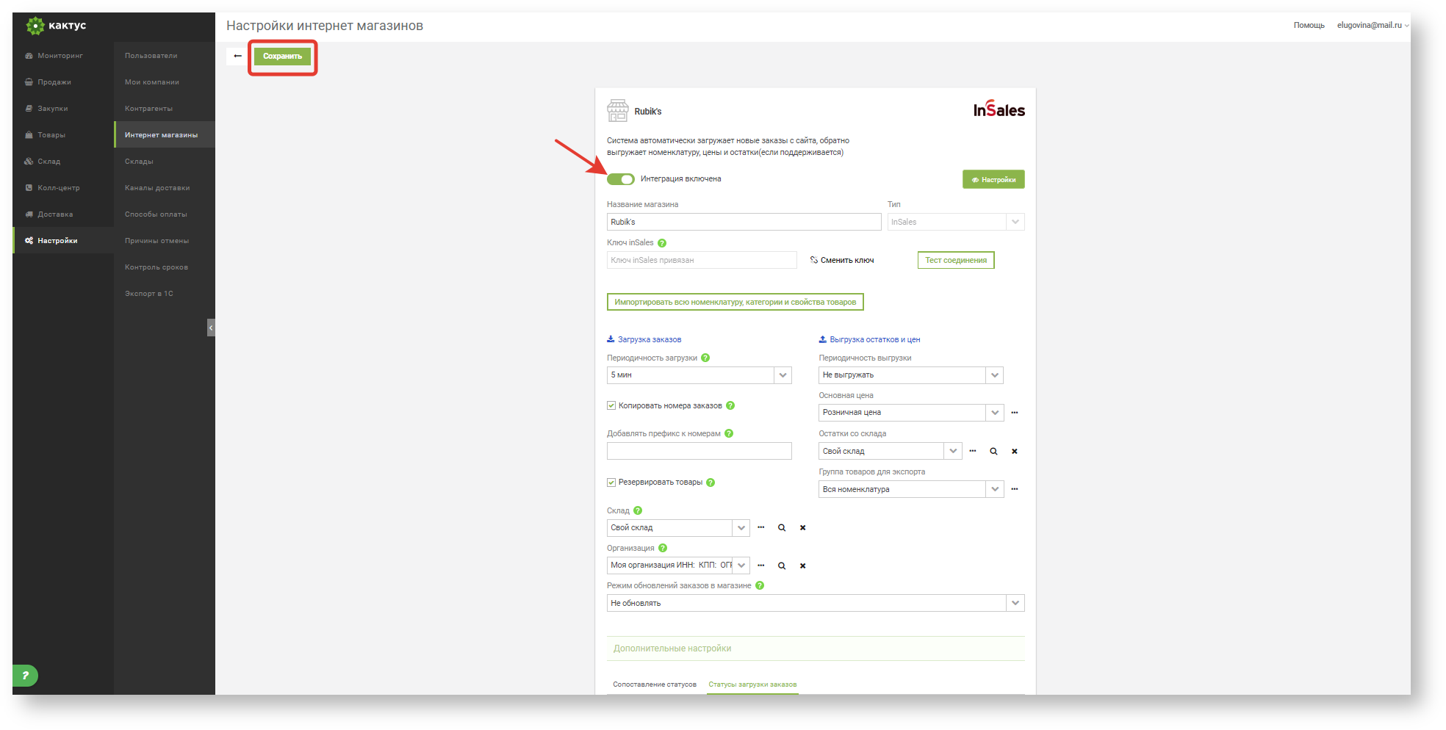Click the Название магазина input field
The height and width of the screenshot is (730, 1446).
coord(743,222)
